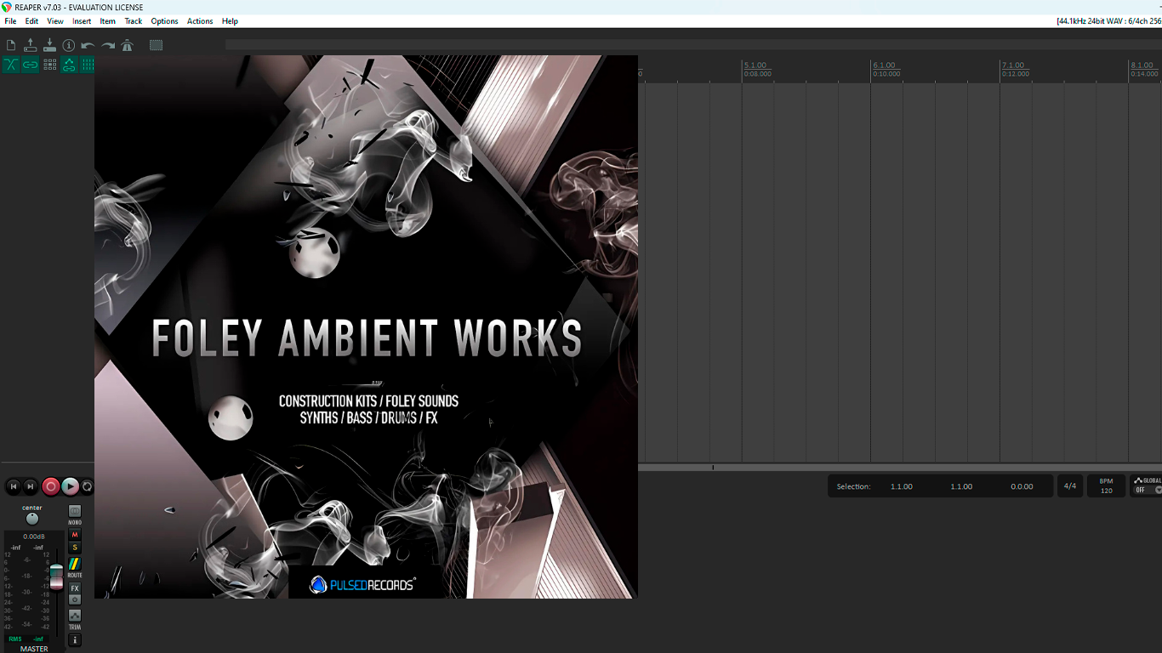Go to project start transport button
Screen dimensions: 1162x653
coord(13,486)
